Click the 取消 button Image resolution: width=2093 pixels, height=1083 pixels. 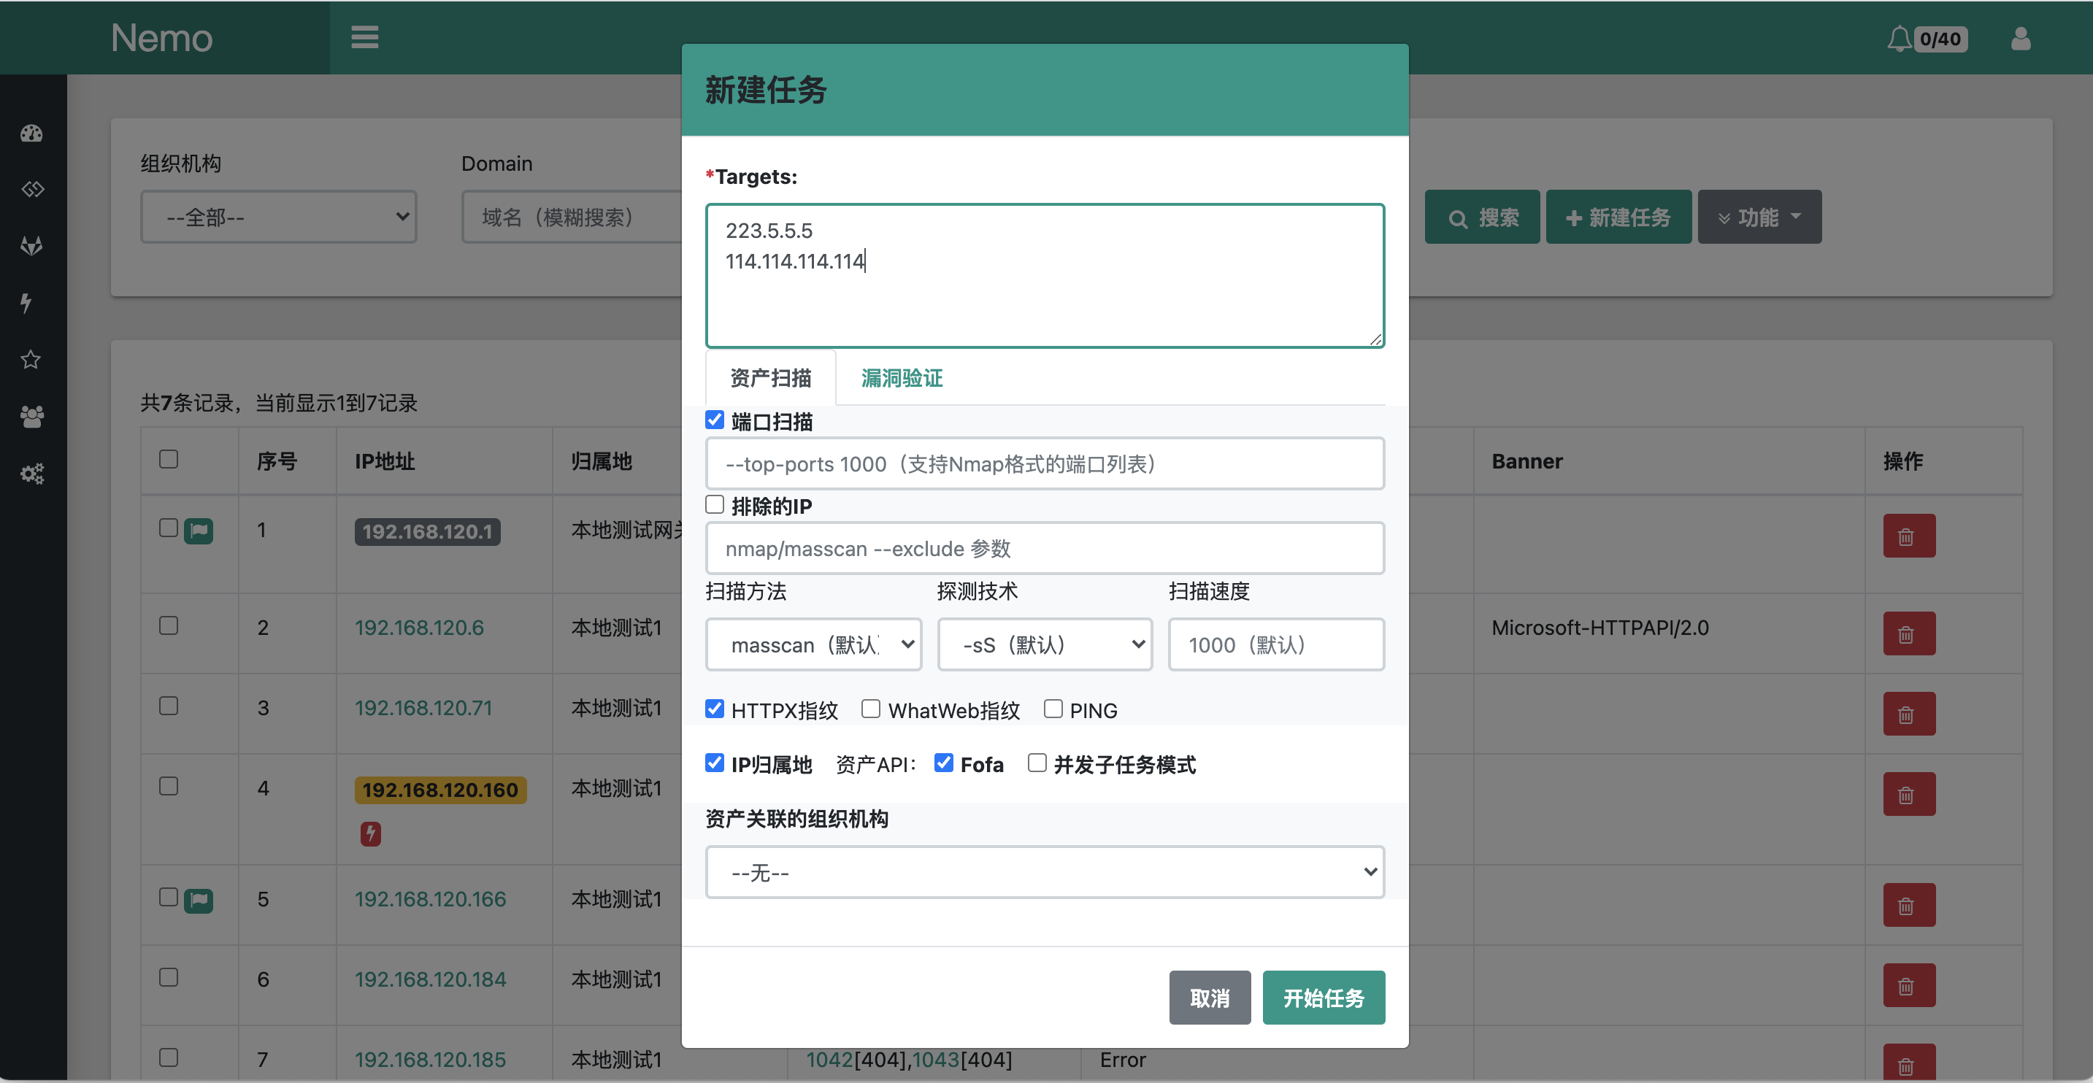pyautogui.click(x=1209, y=998)
